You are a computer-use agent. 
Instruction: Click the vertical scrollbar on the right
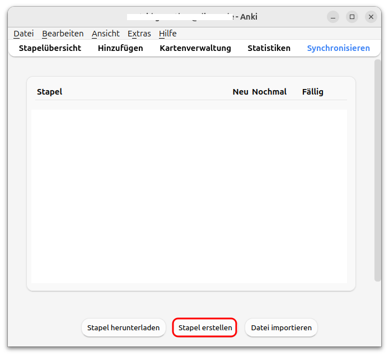pyautogui.click(x=378, y=170)
